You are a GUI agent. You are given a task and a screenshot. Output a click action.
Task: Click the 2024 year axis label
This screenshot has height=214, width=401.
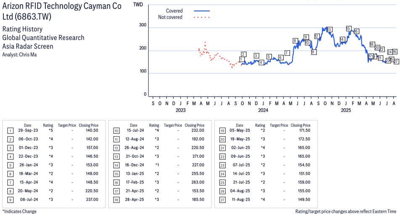pyautogui.click(x=263, y=110)
